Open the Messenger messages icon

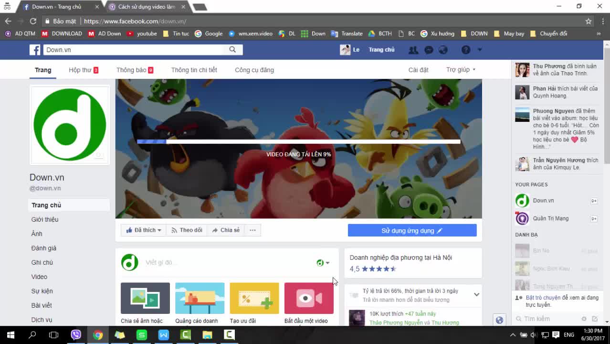pyautogui.click(x=429, y=50)
